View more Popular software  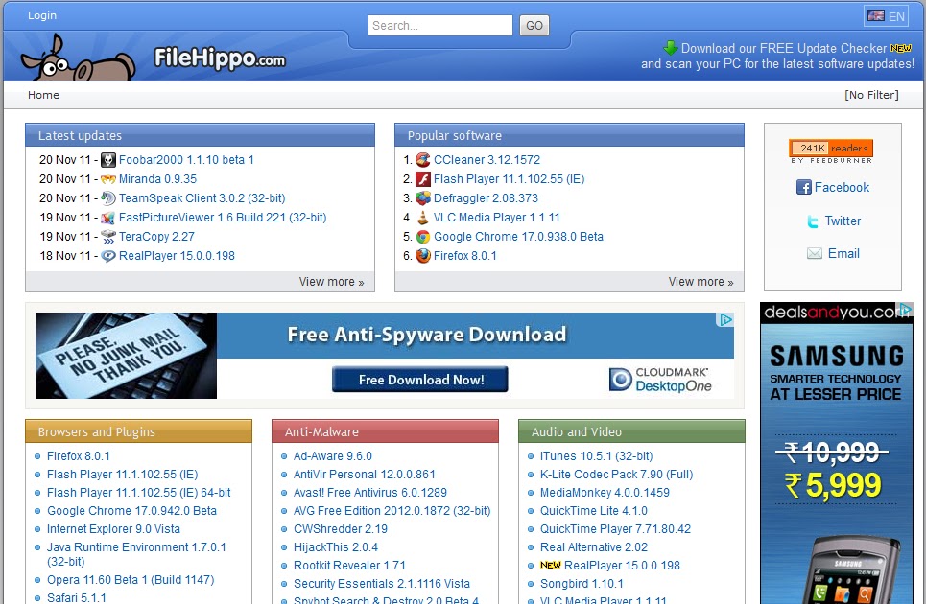[x=701, y=282]
